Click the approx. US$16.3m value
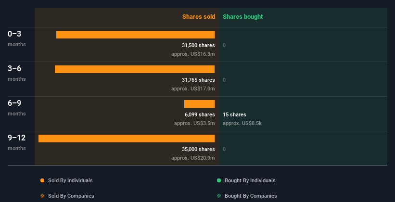395x202 pixels. (193, 54)
